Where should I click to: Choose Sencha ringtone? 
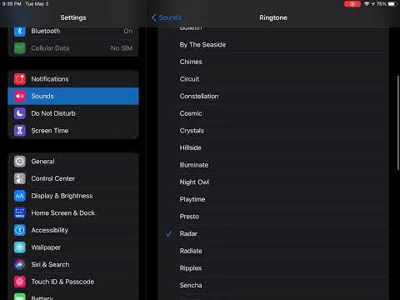(273, 285)
